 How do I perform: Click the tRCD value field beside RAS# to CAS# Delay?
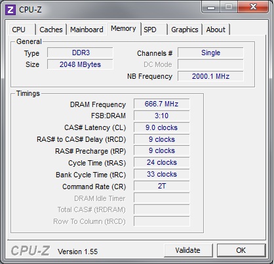coord(162,139)
